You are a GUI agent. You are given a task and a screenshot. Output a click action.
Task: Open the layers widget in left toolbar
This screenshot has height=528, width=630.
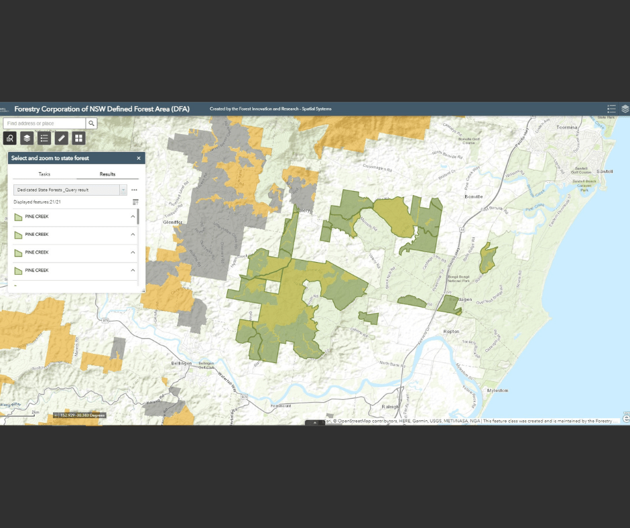click(x=27, y=138)
